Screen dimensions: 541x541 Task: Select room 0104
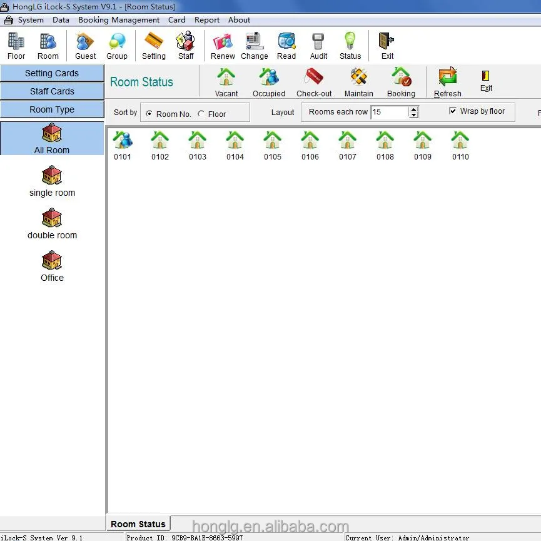(x=235, y=146)
